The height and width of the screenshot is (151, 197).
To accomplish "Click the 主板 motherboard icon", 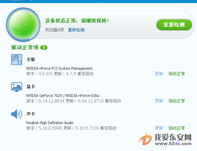I will (17, 60).
